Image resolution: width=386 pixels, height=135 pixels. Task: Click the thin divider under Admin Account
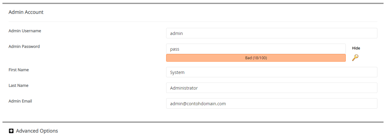[x=193, y=22]
